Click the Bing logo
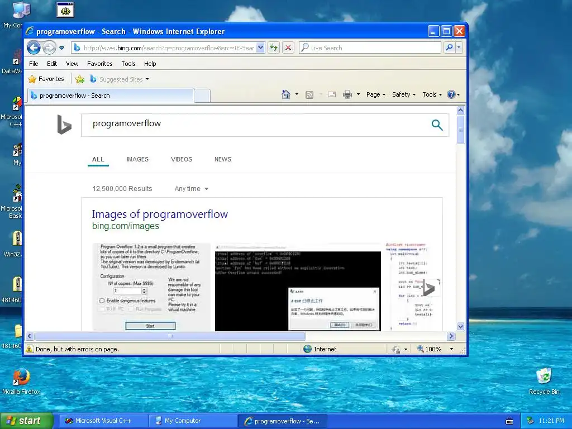 (x=64, y=125)
